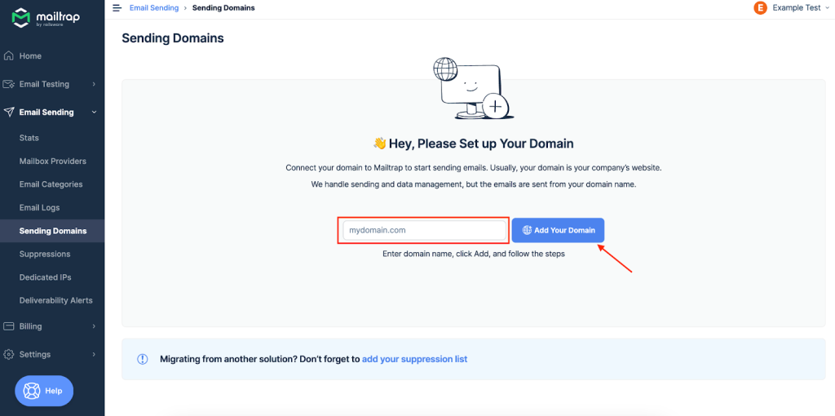Click the Settings gear icon
The image size is (835, 416).
coord(8,354)
